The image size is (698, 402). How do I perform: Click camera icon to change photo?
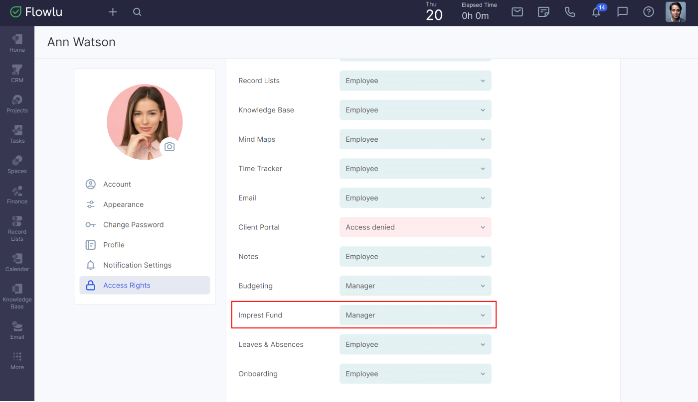tap(170, 147)
